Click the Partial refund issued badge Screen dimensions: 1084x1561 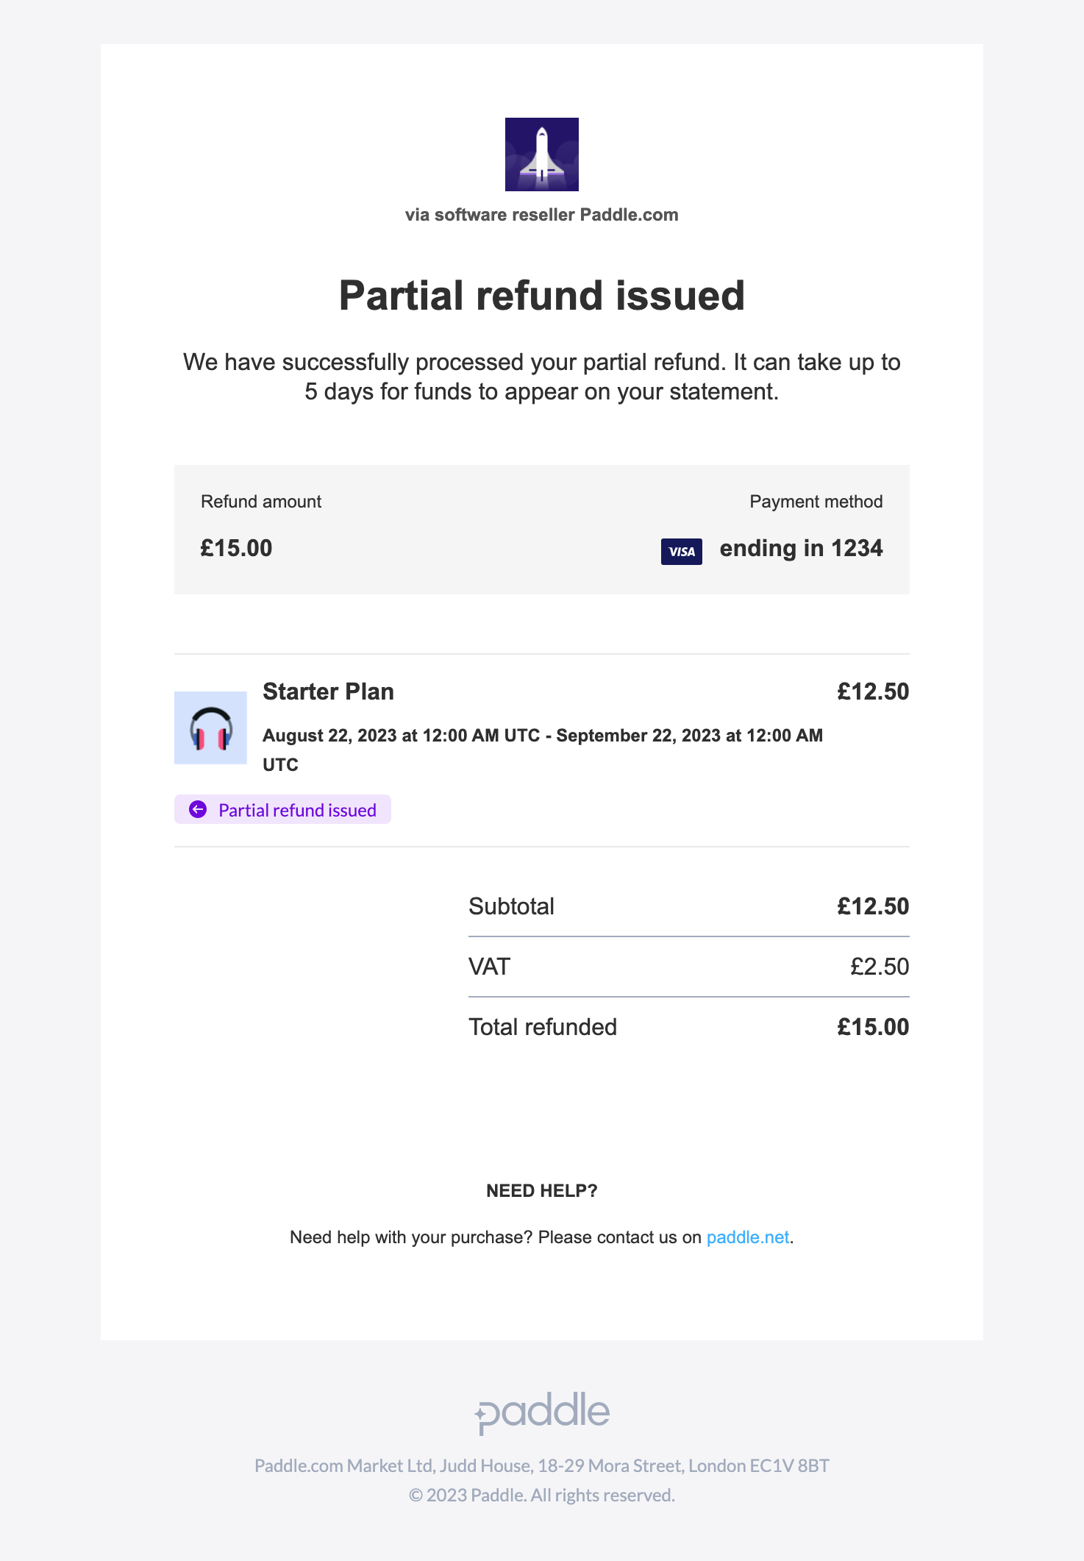click(x=282, y=810)
